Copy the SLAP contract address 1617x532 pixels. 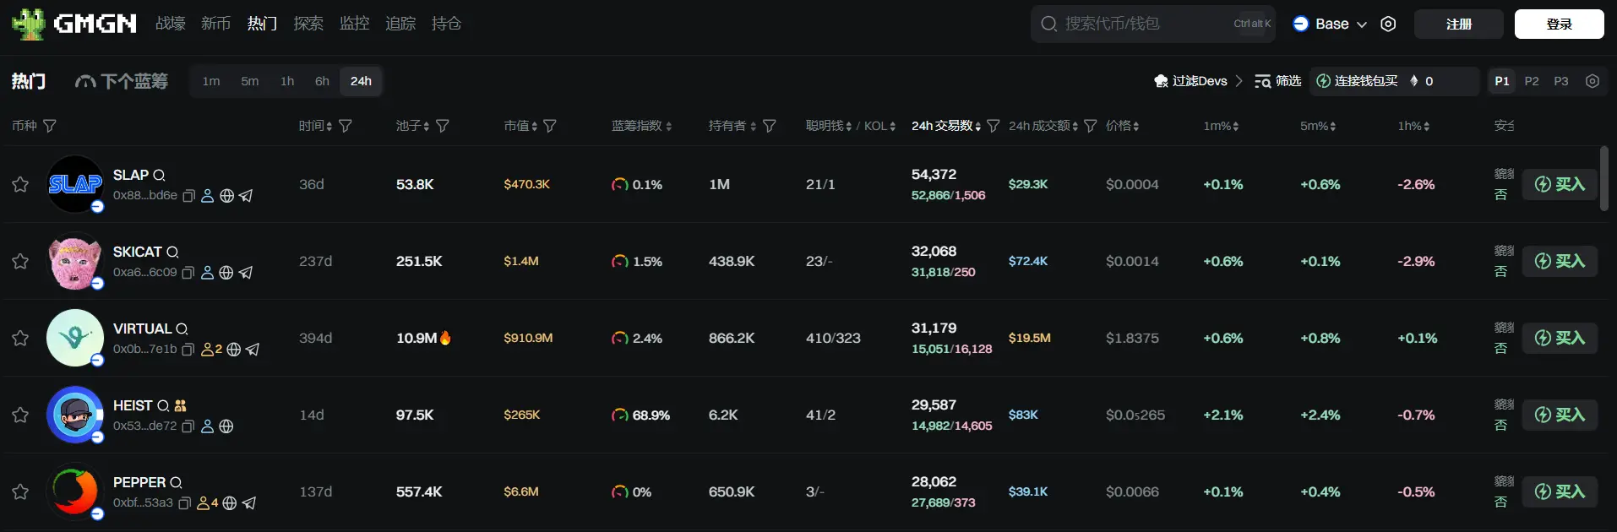[188, 196]
